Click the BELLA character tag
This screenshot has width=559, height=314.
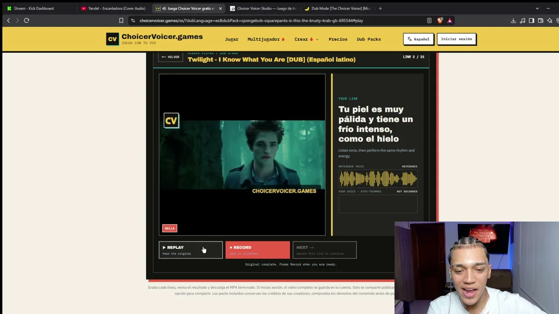pyautogui.click(x=169, y=228)
